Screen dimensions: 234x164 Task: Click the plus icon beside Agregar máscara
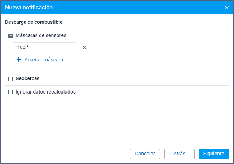pyautogui.click(x=19, y=60)
